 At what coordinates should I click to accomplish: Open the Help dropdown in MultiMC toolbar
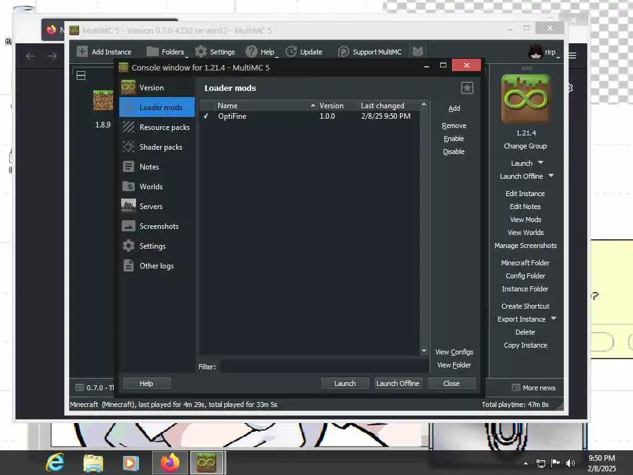coord(261,52)
